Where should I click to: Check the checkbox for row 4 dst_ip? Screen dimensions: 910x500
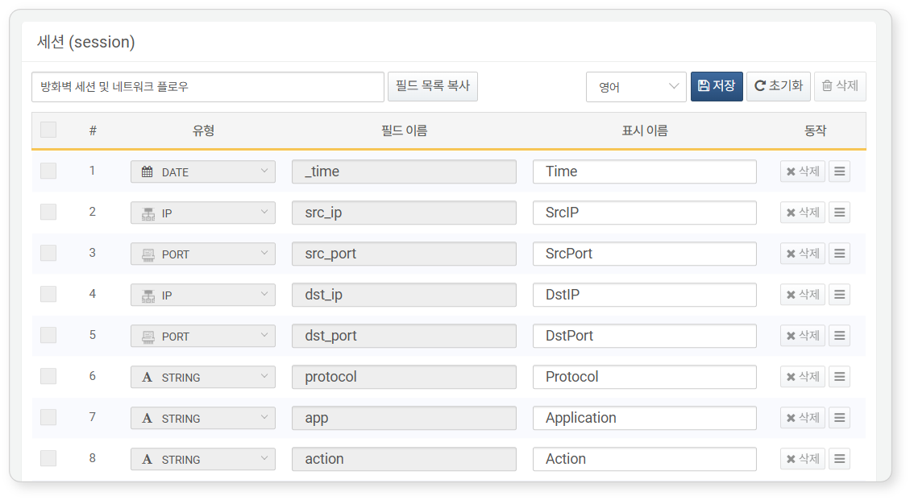tap(48, 294)
